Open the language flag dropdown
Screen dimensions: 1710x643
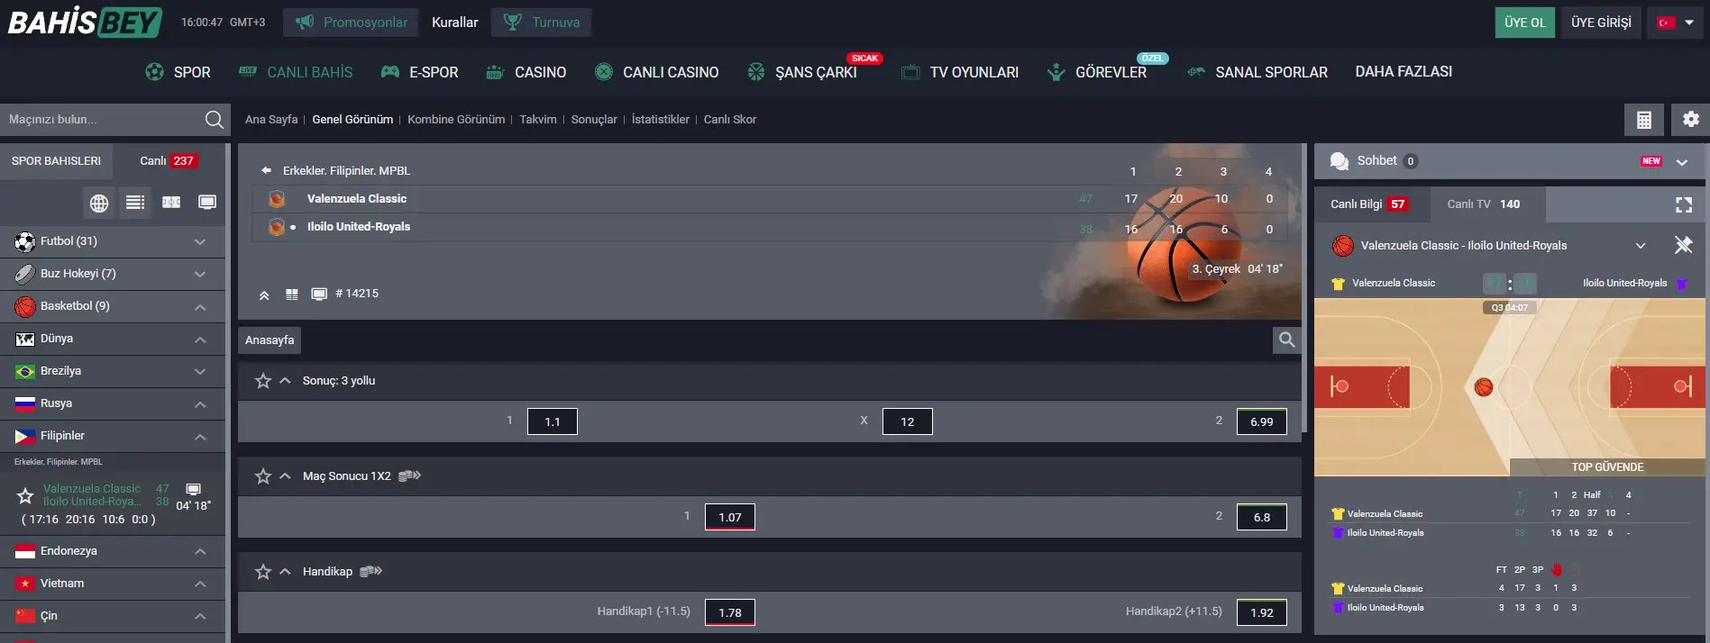coord(1676,23)
